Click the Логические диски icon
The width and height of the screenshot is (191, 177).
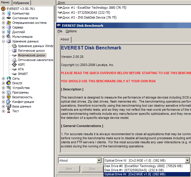pyautogui.click(x=14, y=51)
